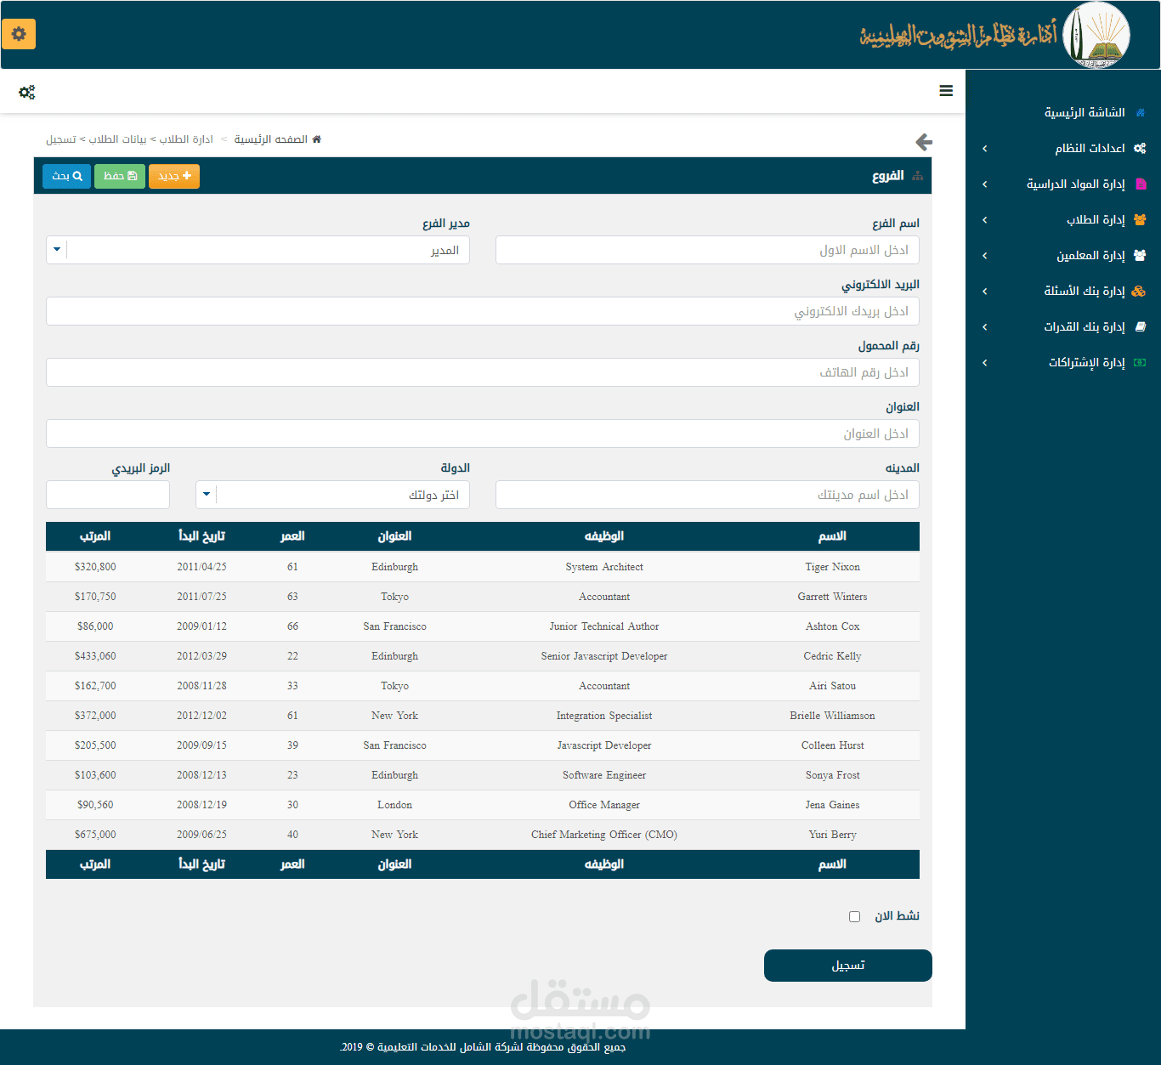This screenshot has width=1161, height=1065.
Task: Click the green حفظ save button
Action: (x=120, y=176)
